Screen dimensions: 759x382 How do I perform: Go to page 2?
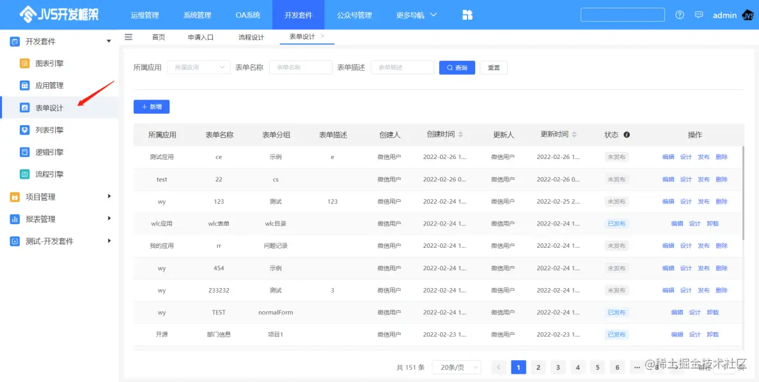coord(538,367)
